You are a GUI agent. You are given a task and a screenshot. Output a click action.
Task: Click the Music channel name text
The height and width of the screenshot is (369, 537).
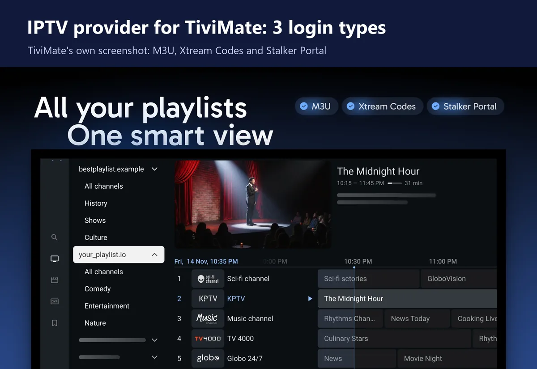point(250,318)
